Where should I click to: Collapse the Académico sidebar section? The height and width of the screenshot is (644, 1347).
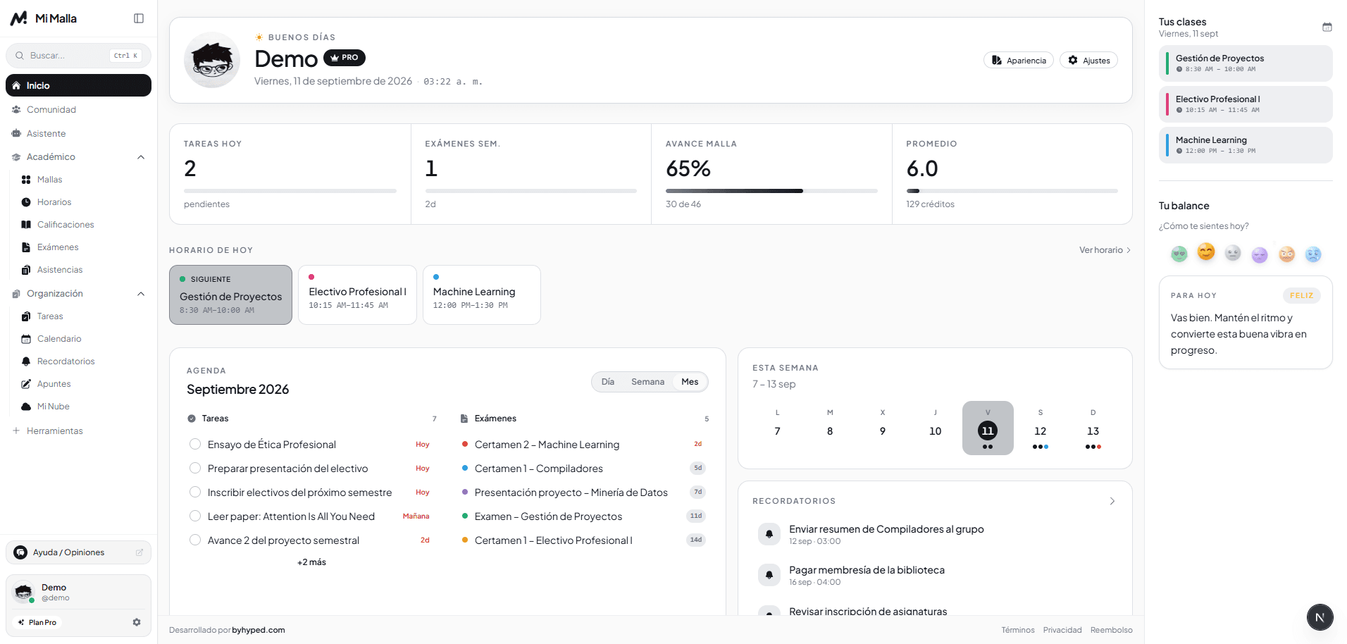(x=141, y=157)
